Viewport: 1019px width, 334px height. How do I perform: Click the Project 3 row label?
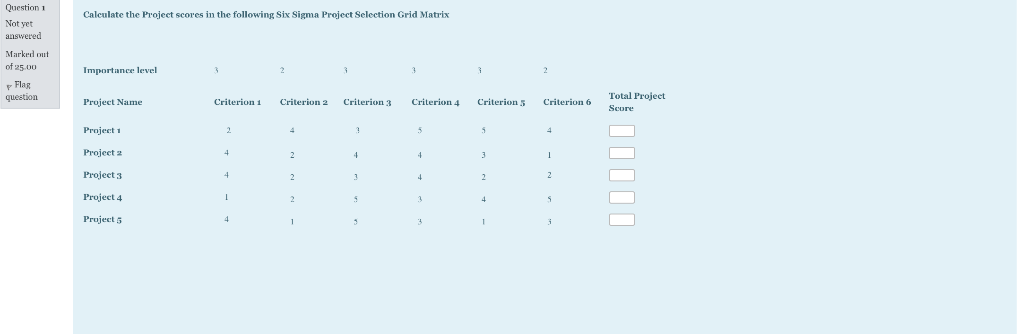click(x=103, y=175)
